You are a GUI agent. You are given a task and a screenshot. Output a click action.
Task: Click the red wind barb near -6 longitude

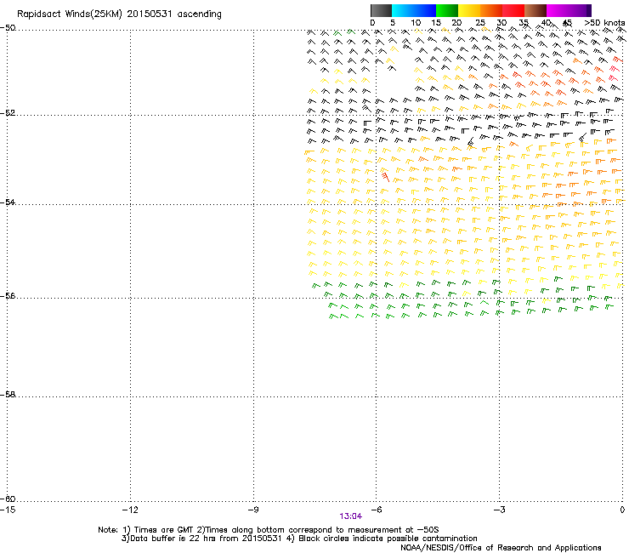click(x=385, y=176)
